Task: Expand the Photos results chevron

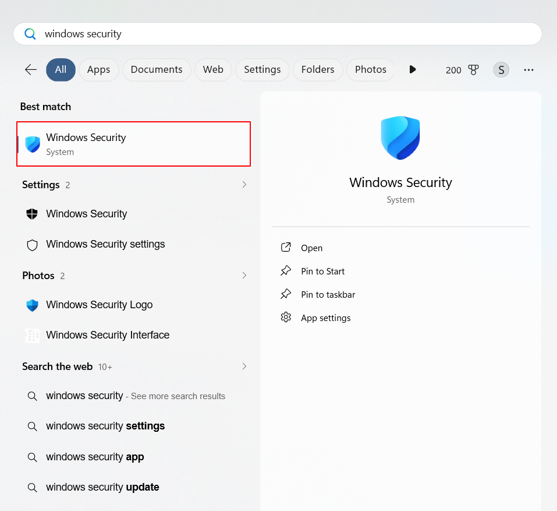Action: (x=244, y=276)
